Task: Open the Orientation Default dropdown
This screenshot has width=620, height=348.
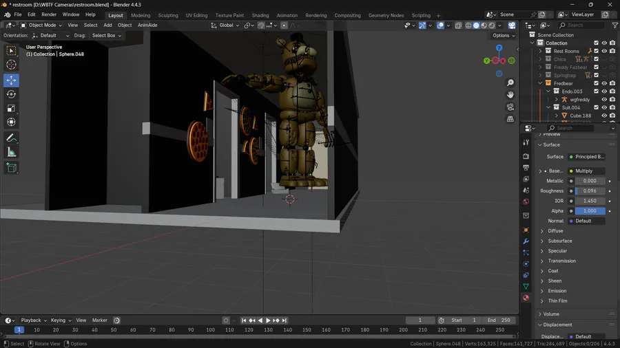Action: [50, 36]
